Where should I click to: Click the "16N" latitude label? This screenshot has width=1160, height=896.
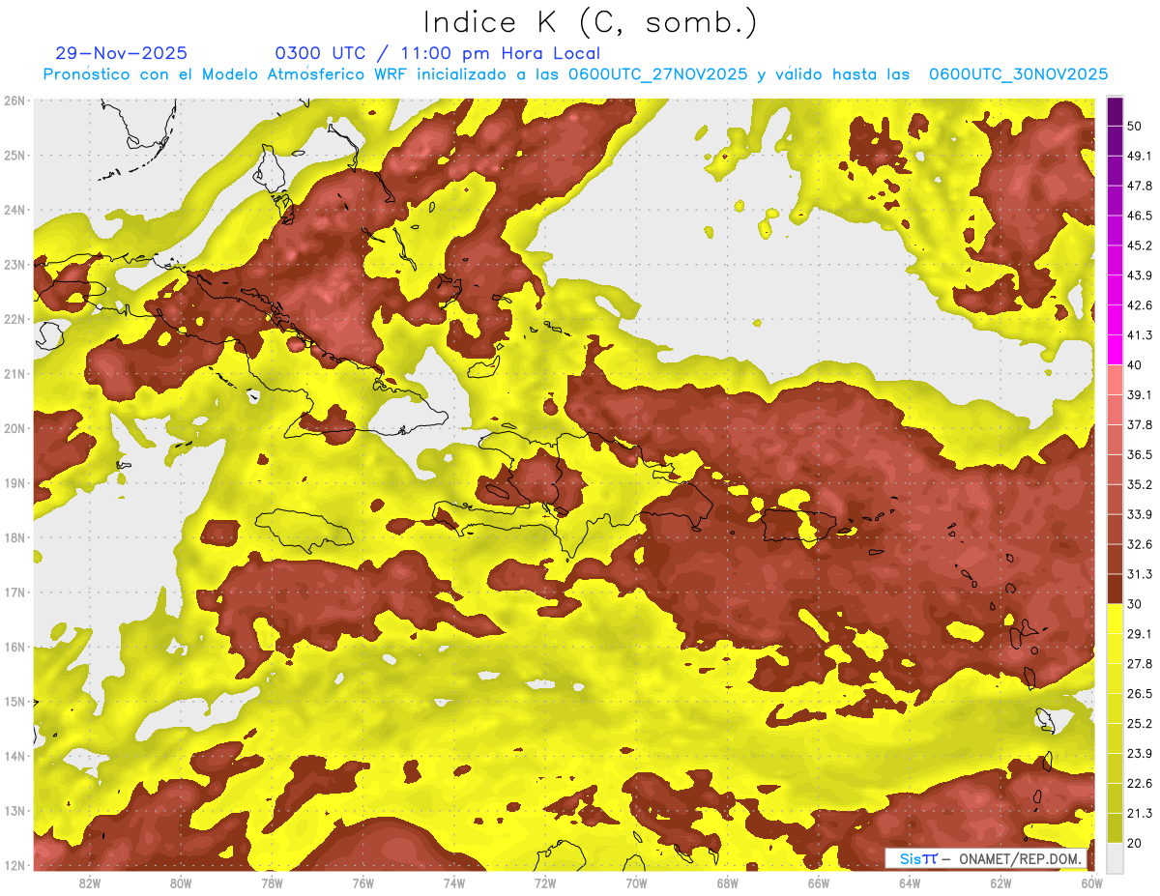coord(14,647)
